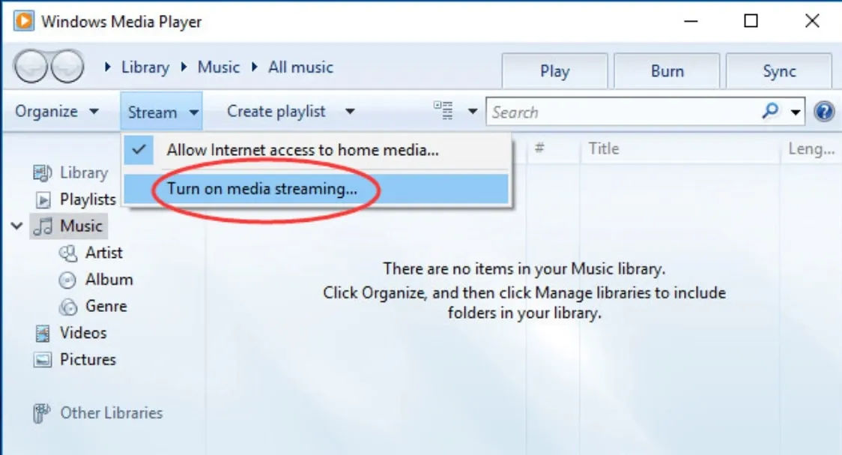Go back with the round Back button

point(31,67)
